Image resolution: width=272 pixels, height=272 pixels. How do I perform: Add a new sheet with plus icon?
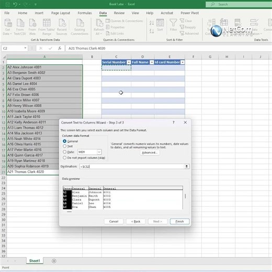(x=54, y=261)
